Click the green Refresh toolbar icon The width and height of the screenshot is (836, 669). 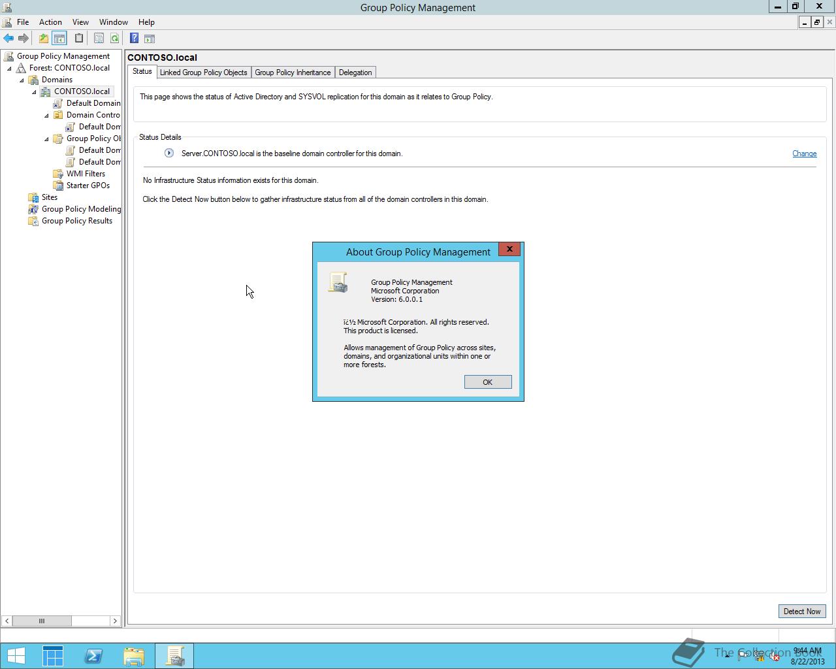pyautogui.click(x=114, y=39)
